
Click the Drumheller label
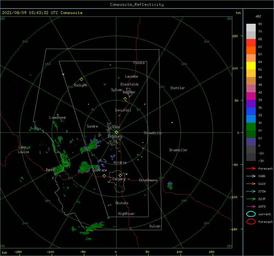[178, 150]
